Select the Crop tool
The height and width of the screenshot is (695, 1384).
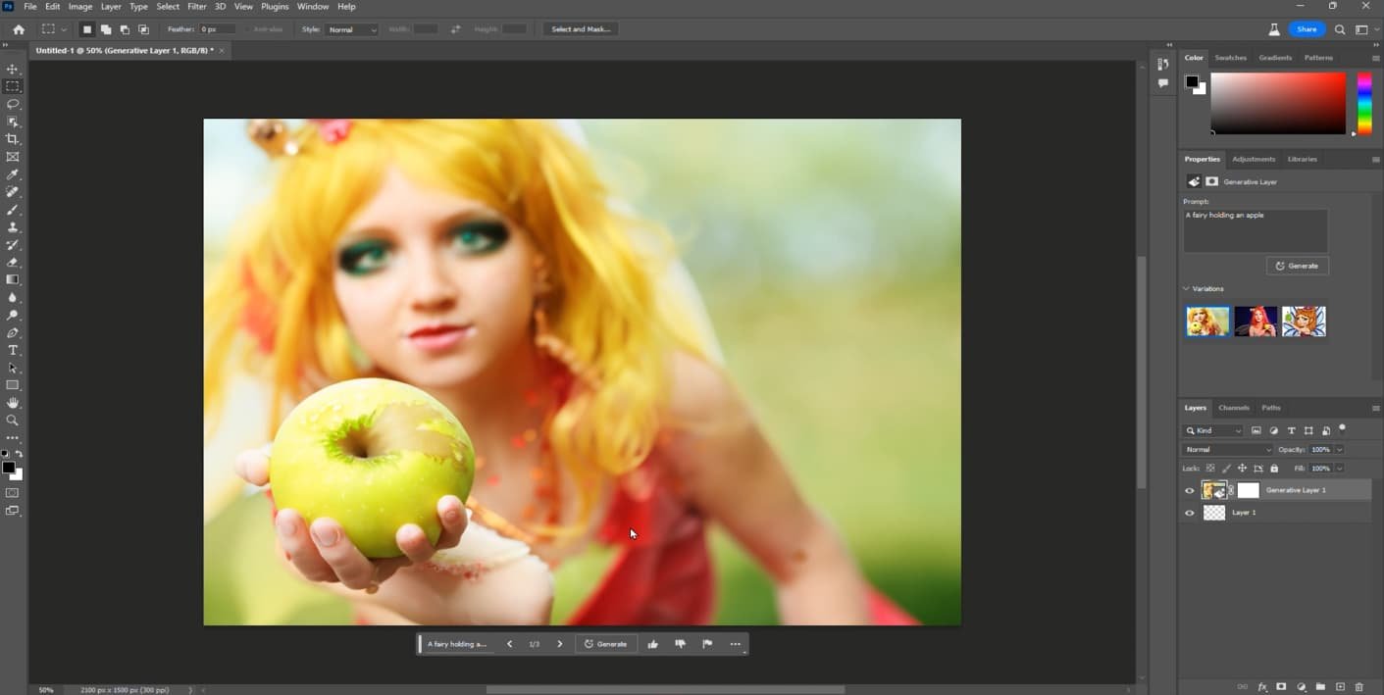[13, 139]
